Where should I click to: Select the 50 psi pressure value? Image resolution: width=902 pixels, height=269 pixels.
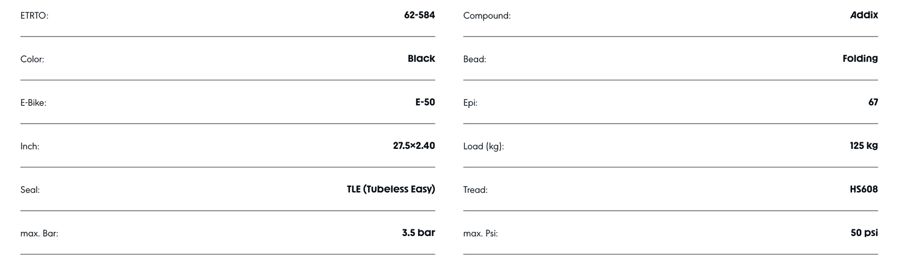pos(864,233)
